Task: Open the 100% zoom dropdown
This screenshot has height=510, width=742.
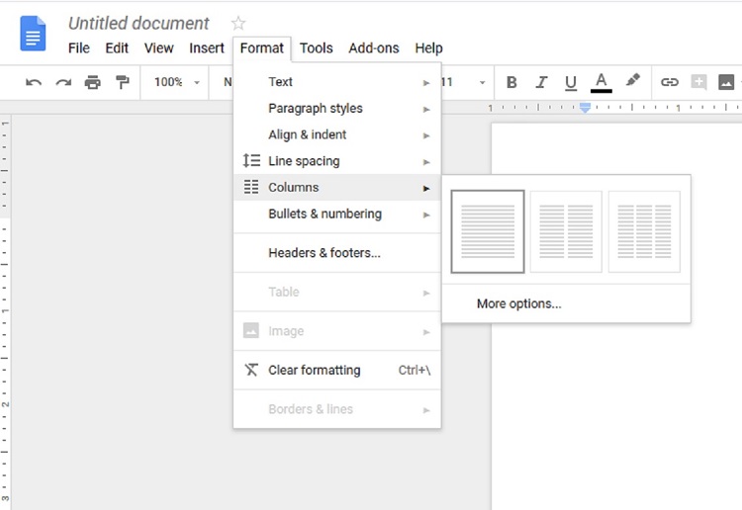Action: pyautogui.click(x=176, y=82)
